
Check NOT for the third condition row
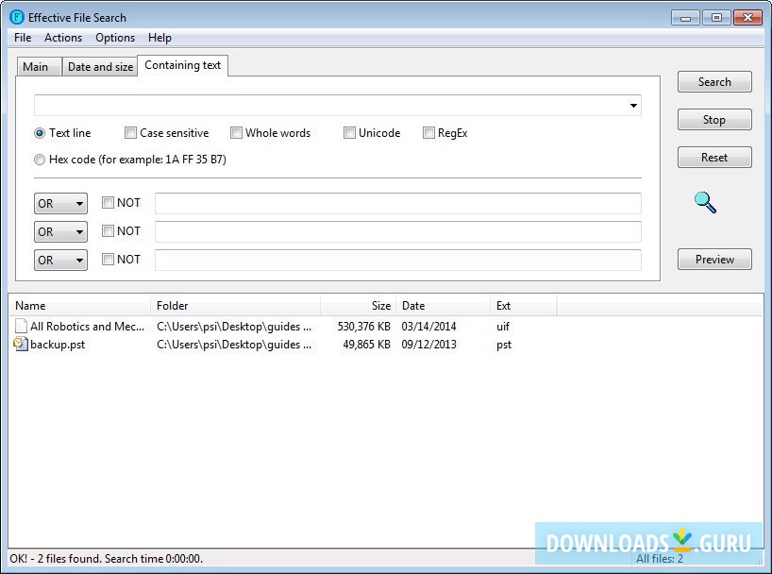(x=108, y=260)
